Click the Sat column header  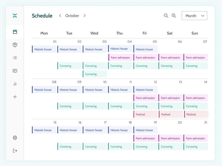pos(170,33)
